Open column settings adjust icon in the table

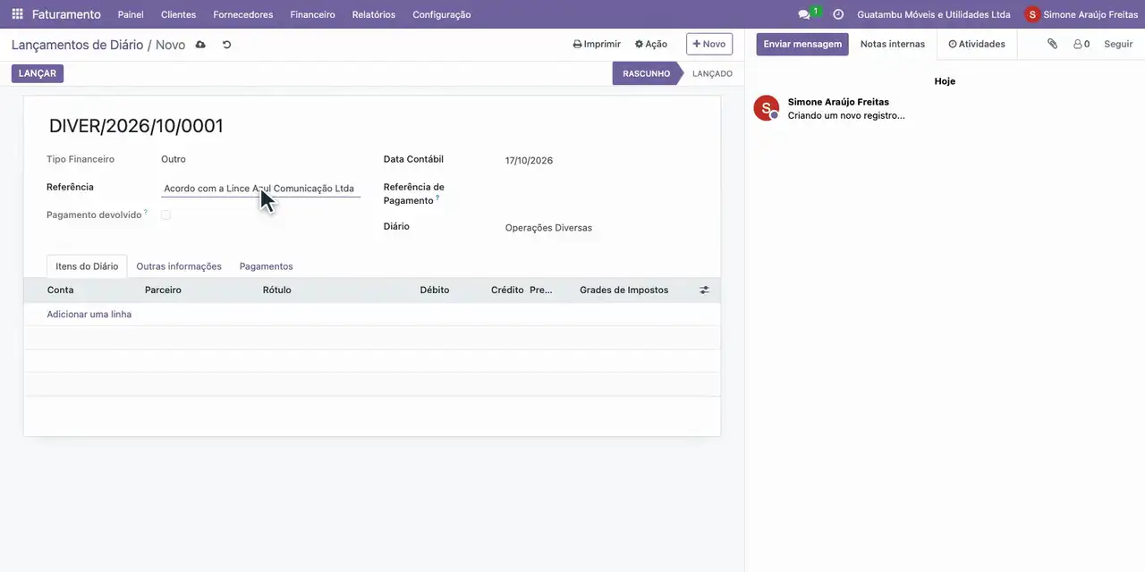pos(704,290)
